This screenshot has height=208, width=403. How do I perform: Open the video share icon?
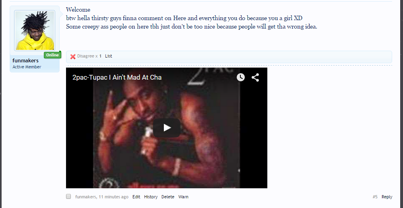(255, 77)
